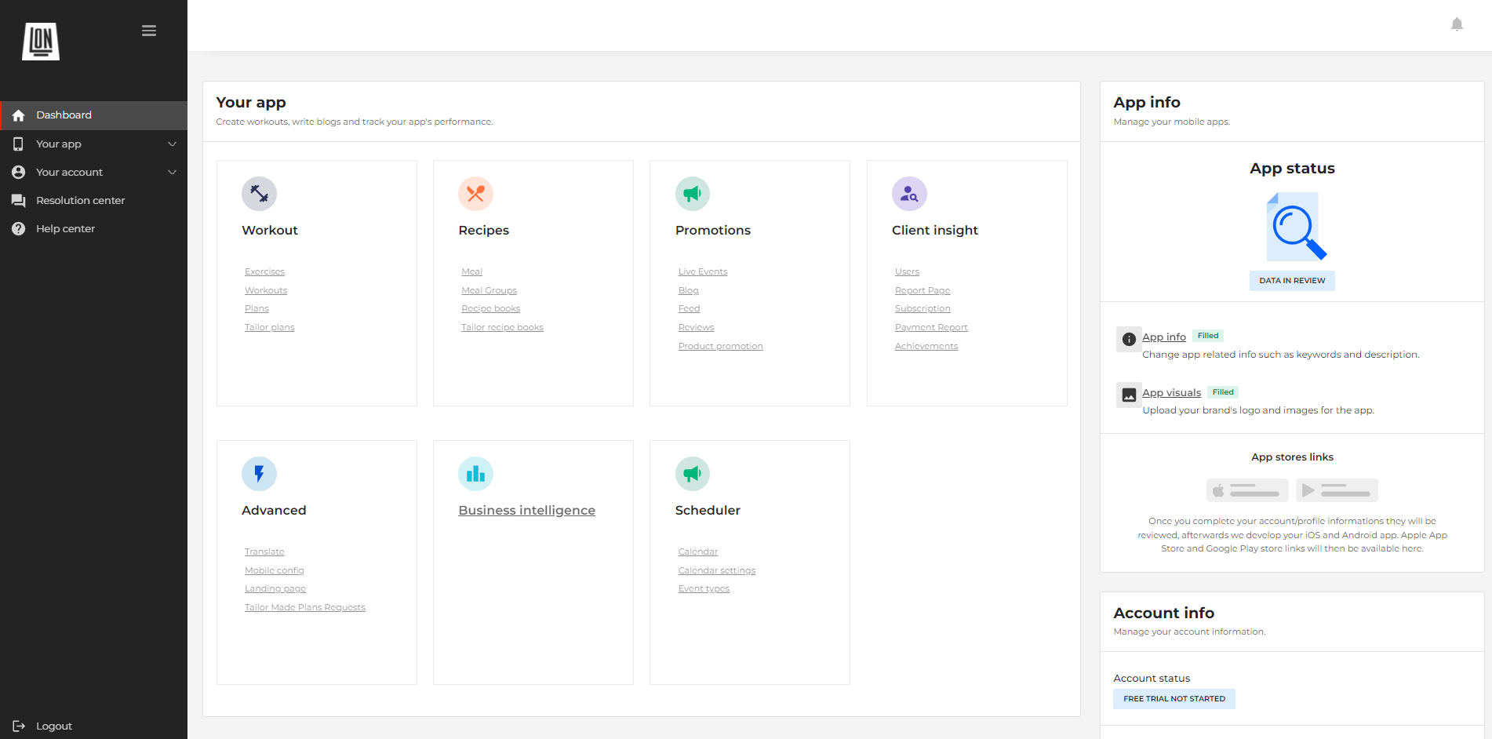
Task: Click the Client insight user search icon
Action: pyautogui.click(x=909, y=194)
